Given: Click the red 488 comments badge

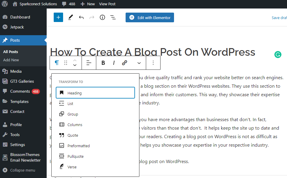Looking at the screenshot, I should click(36, 91).
